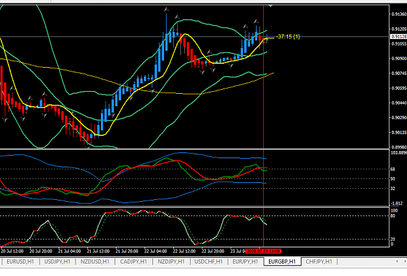Viewport: 407px width, 276px height.
Task: Open the NZDJPY,H1 chart tab
Action: tap(171, 262)
